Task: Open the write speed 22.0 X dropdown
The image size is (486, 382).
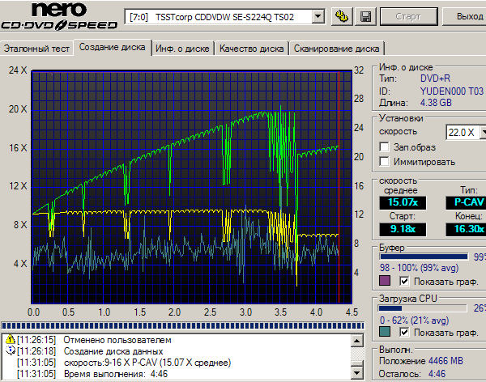Action: coord(483,133)
